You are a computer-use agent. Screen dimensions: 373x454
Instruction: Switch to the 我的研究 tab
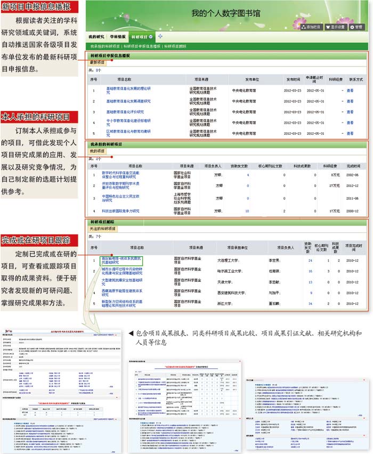tap(96, 37)
